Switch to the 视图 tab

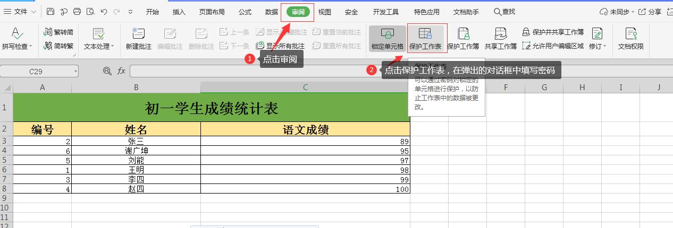click(x=324, y=12)
